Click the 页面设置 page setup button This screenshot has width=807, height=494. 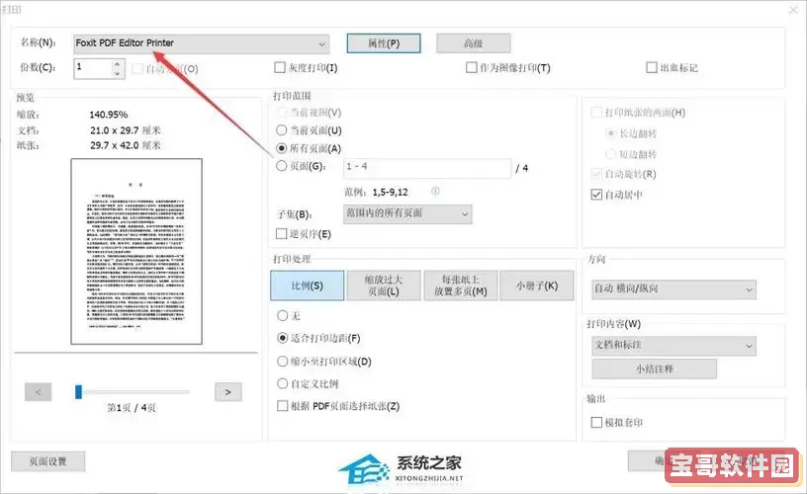[x=48, y=461]
